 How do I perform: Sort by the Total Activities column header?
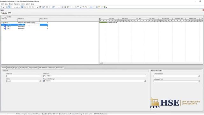[x=44, y=20]
